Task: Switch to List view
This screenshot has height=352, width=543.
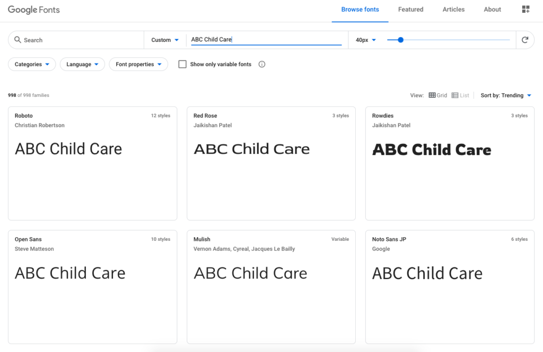Action: [460, 95]
